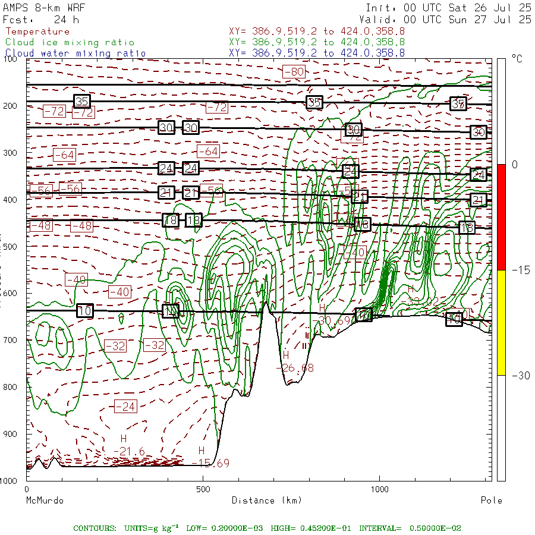This screenshot has width=535, height=535.
Task: Click the °C unit label above the color bar
Action: [x=517, y=59]
